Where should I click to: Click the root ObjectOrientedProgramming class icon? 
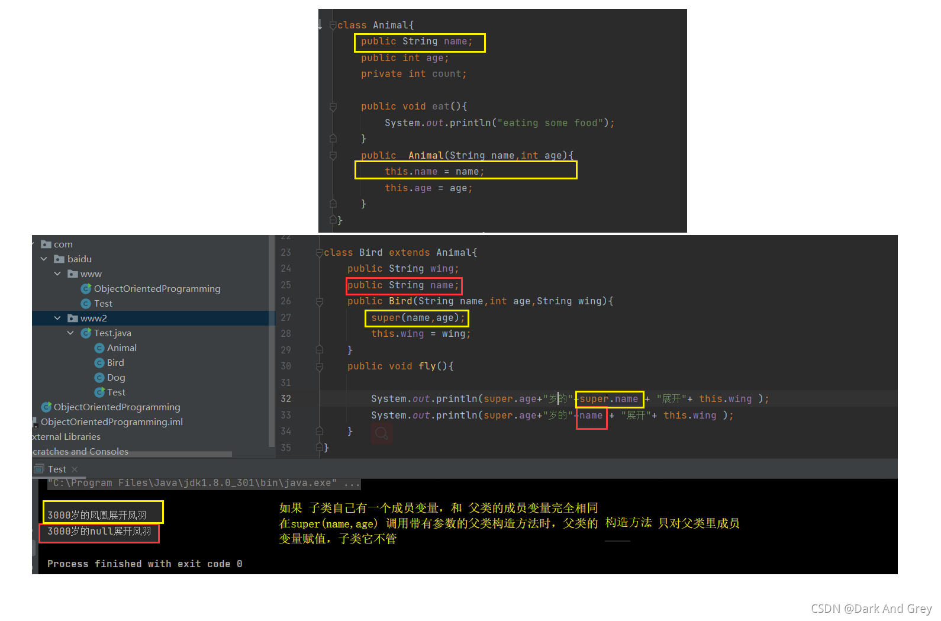(46, 407)
